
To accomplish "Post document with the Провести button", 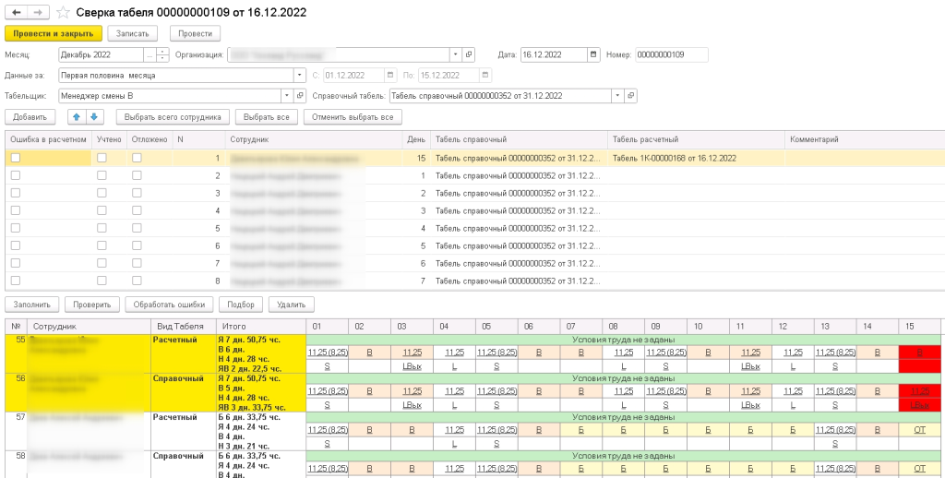I will 196,34.
